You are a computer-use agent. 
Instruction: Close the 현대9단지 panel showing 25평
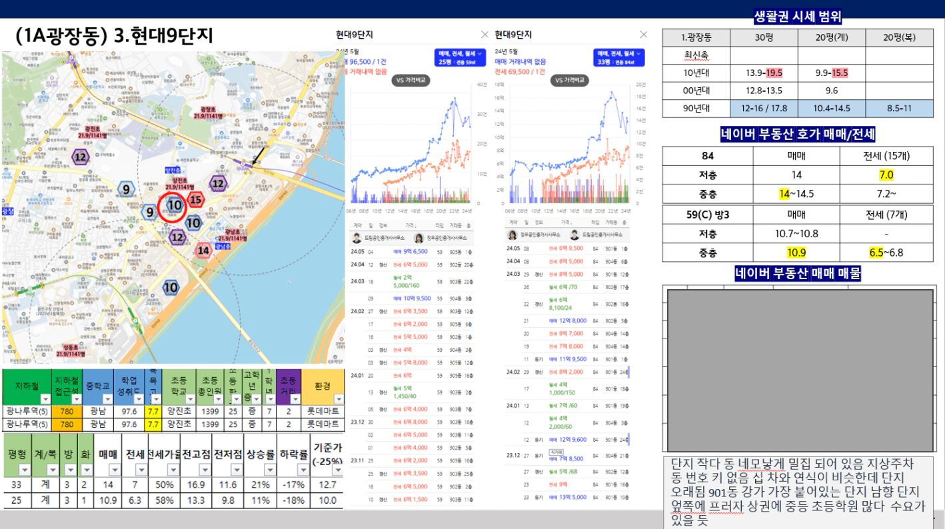(484, 35)
